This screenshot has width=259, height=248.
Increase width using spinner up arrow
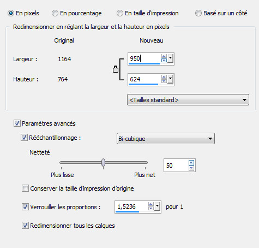164,56
